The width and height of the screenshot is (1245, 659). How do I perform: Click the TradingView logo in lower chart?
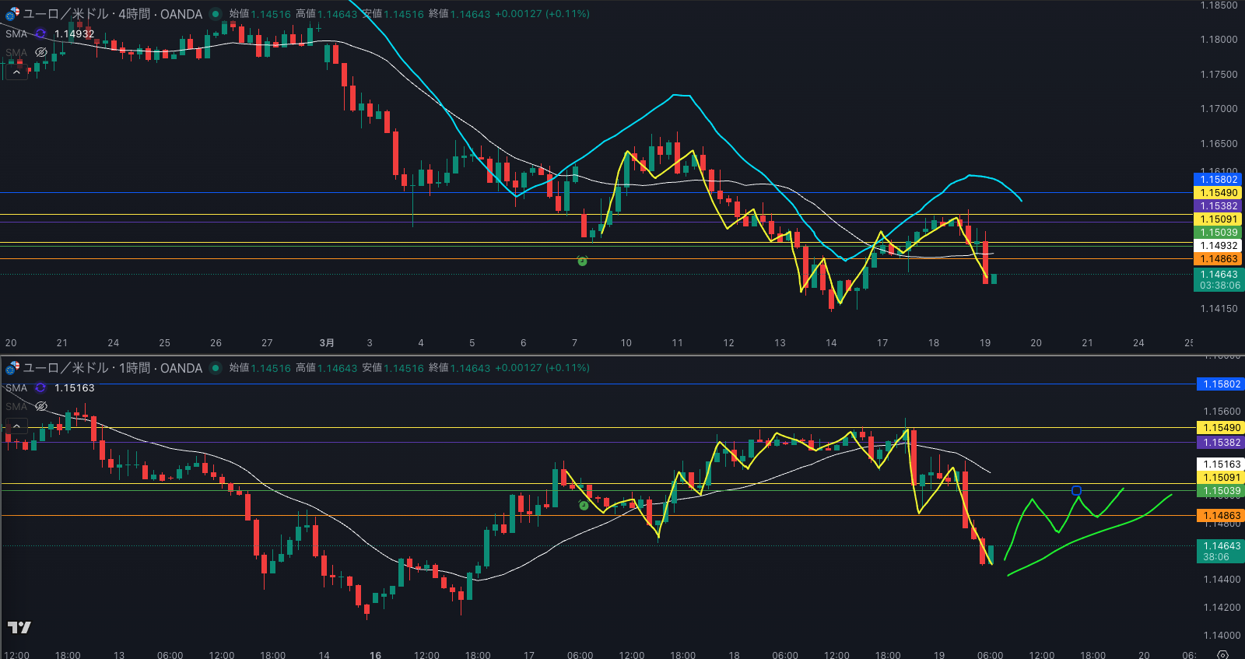point(19,627)
